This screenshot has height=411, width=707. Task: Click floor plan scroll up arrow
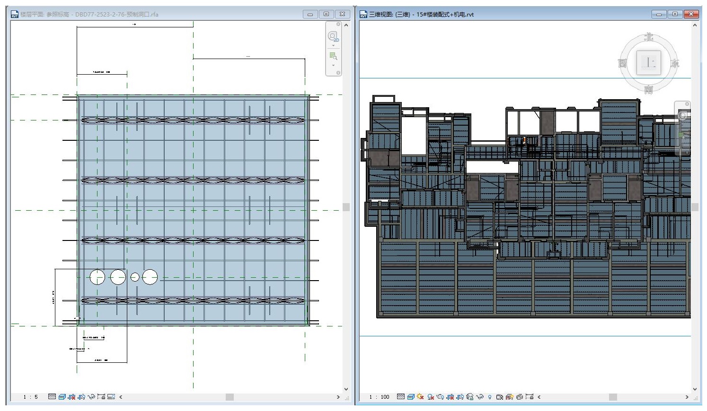point(346,25)
